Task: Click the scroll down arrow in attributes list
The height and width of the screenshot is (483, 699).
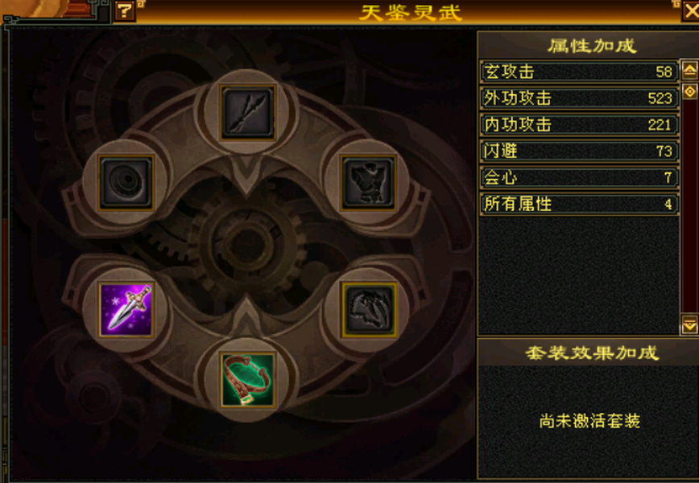Action: tap(689, 324)
